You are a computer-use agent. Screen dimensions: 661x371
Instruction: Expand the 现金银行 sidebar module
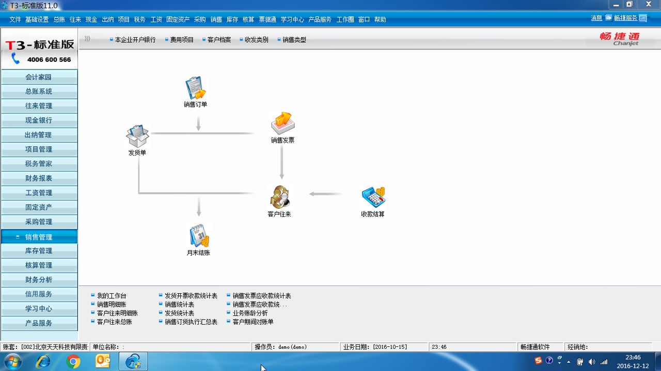[x=39, y=120]
